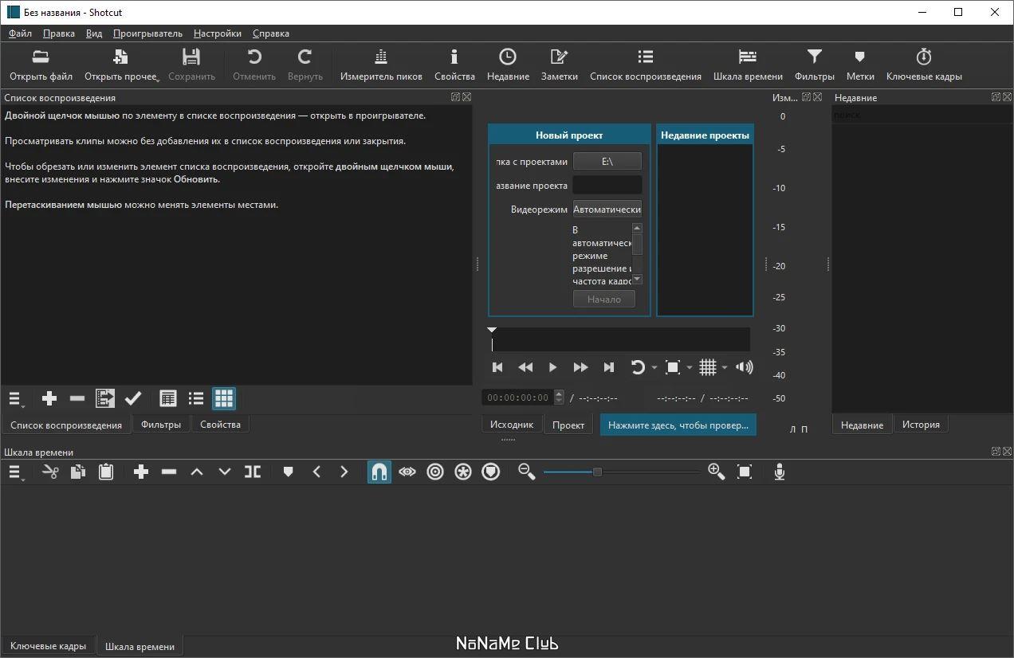Viewport: 1014px width, 658px height.
Task: Click the zoom timeline to fit icon
Action: (745, 472)
